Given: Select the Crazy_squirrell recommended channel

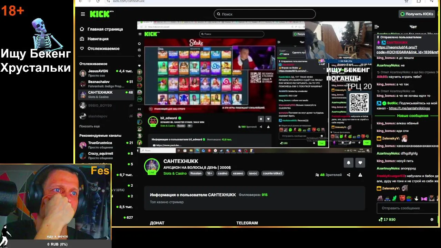Looking at the screenshot, I should tap(106, 156).
